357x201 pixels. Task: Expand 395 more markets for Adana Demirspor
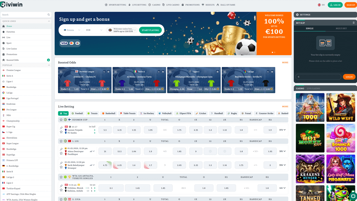click(283, 151)
